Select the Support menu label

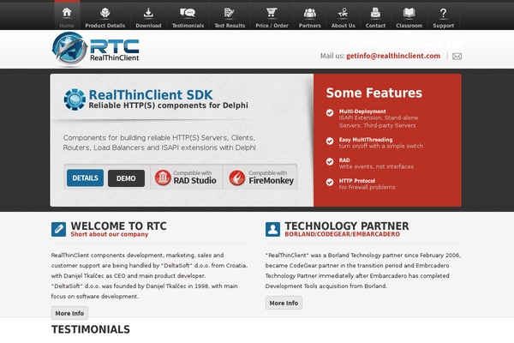443,26
